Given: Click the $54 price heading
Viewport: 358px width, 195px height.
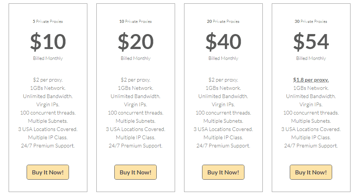Looking at the screenshot, I should point(311,42).
